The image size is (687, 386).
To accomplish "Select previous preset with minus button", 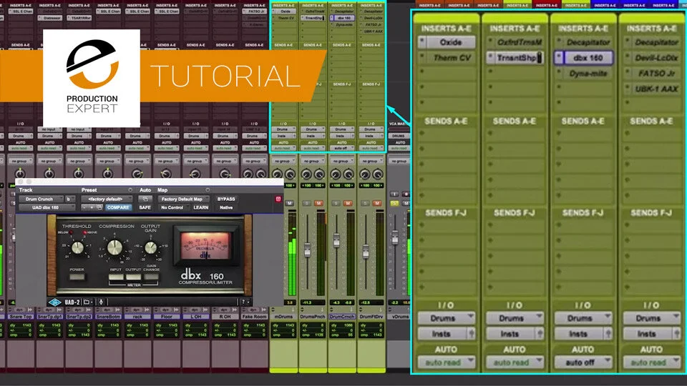I will click(x=84, y=207).
